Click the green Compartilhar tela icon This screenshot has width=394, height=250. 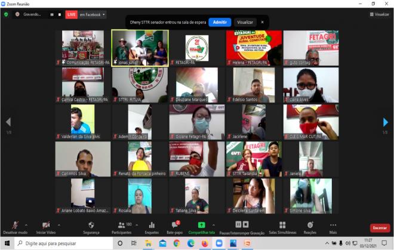pyautogui.click(x=201, y=224)
